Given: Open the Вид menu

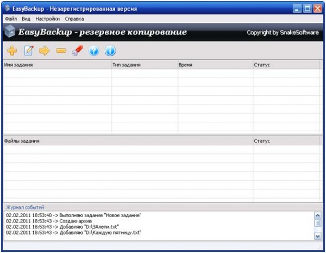Looking at the screenshot, I should point(26,18).
